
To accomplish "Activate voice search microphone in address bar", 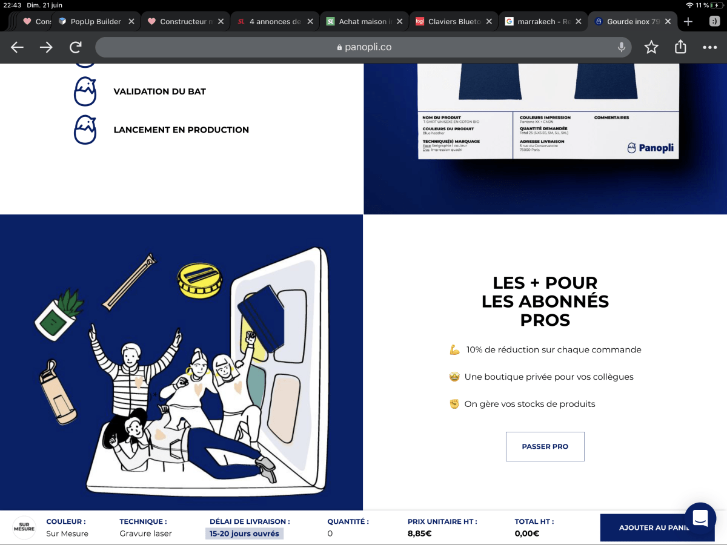I will 620,47.
